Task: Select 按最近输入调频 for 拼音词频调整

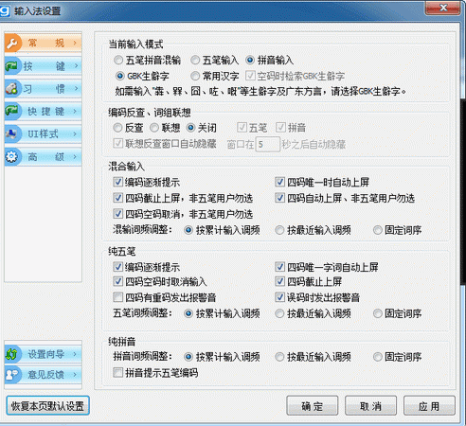Action: tap(313, 357)
